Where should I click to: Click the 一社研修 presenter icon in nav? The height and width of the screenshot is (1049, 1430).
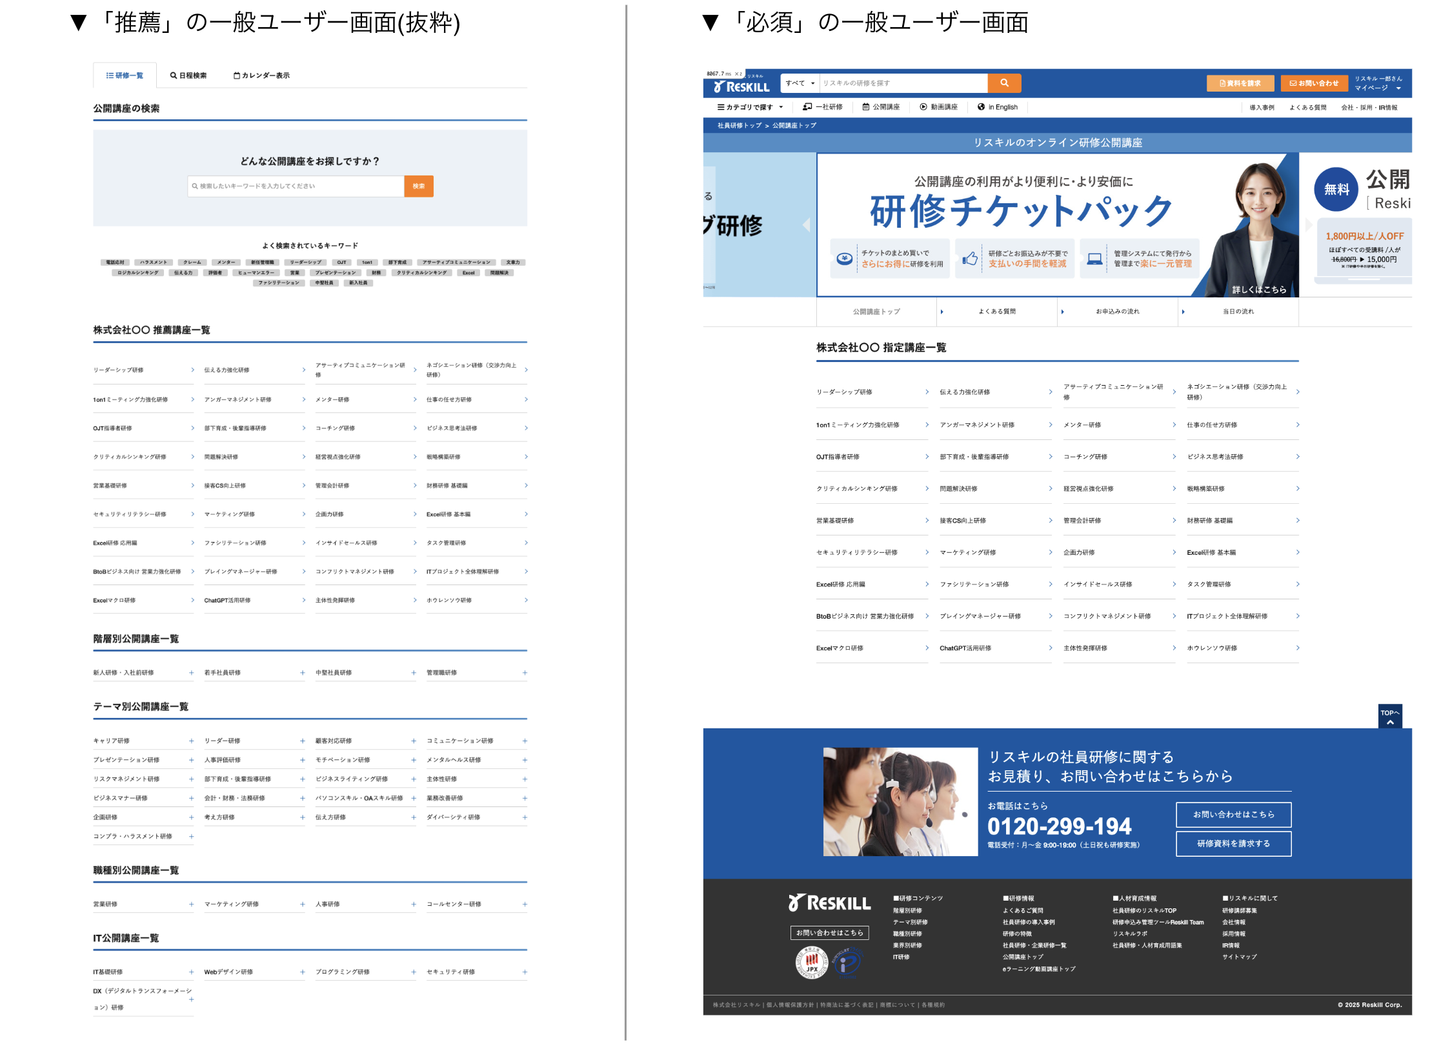[807, 107]
